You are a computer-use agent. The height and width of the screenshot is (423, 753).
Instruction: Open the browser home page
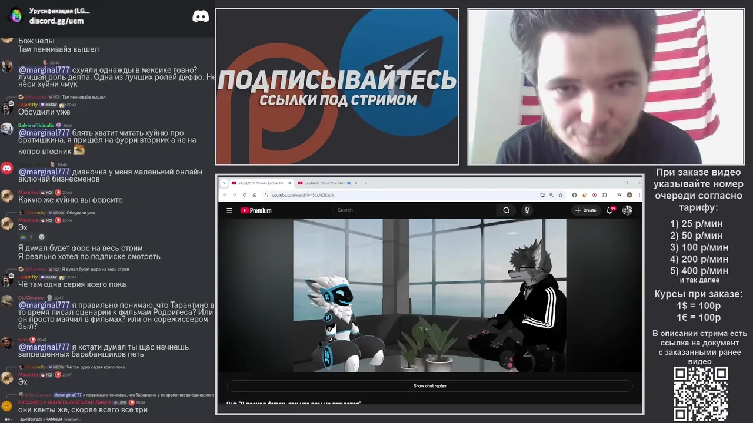(254, 195)
